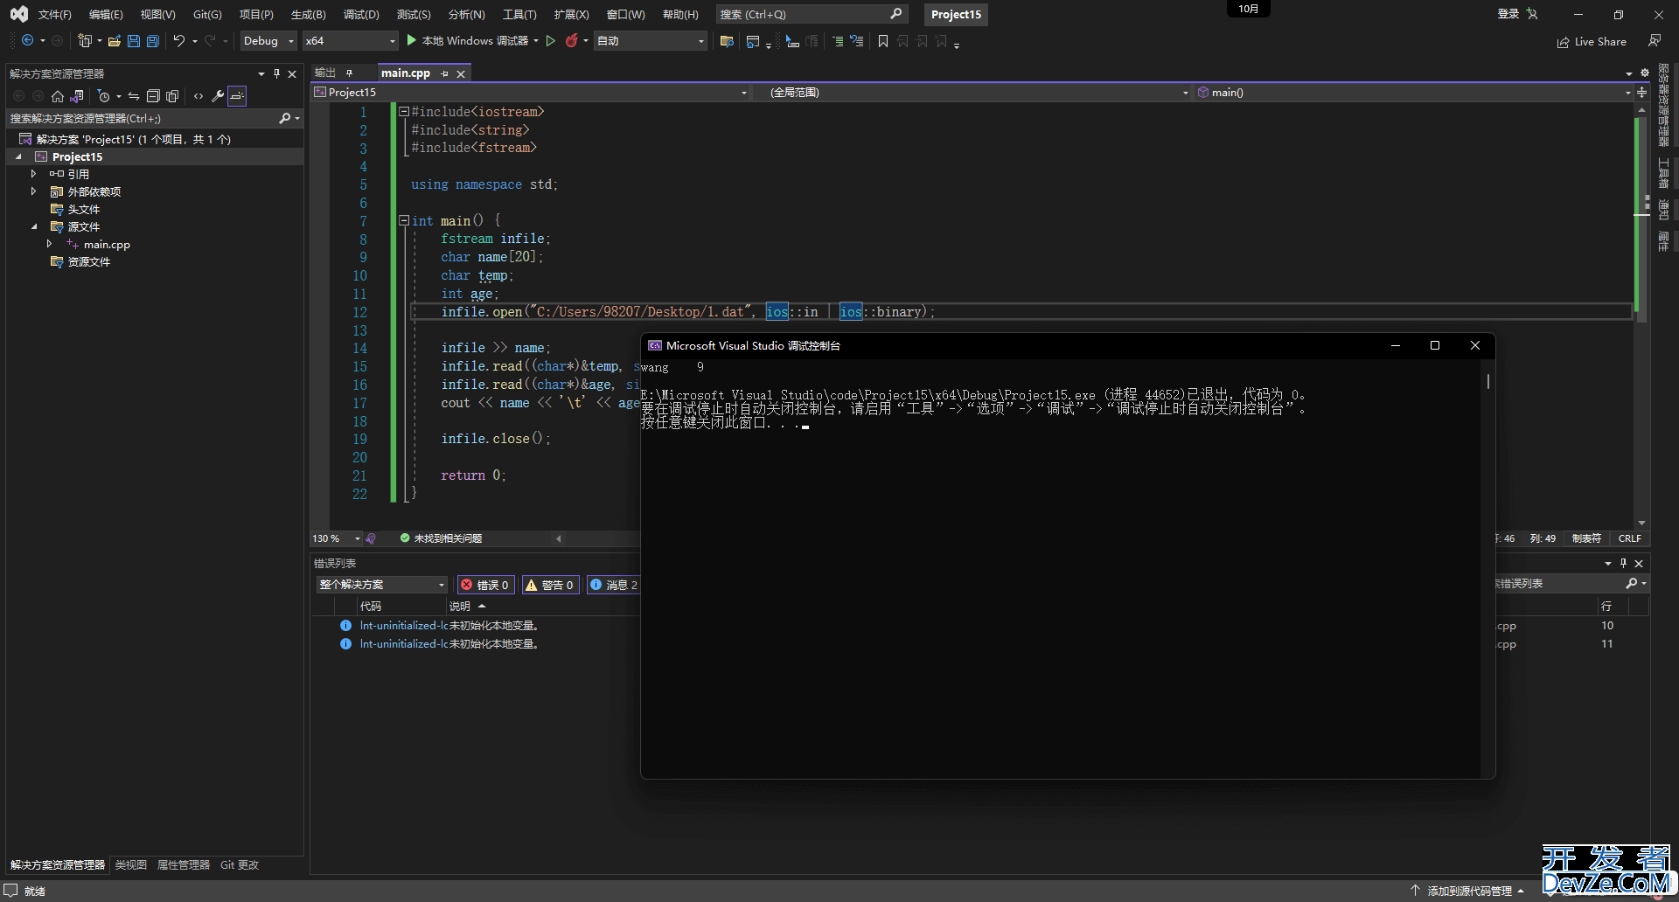Open the 整个解决方案 filter dropdown
Viewport: 1679px width, 902px height.
[x=382, y=585]
